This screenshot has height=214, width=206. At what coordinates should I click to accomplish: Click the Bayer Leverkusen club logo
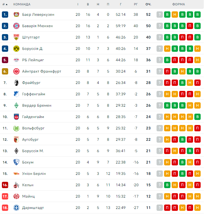coord(16,15)
